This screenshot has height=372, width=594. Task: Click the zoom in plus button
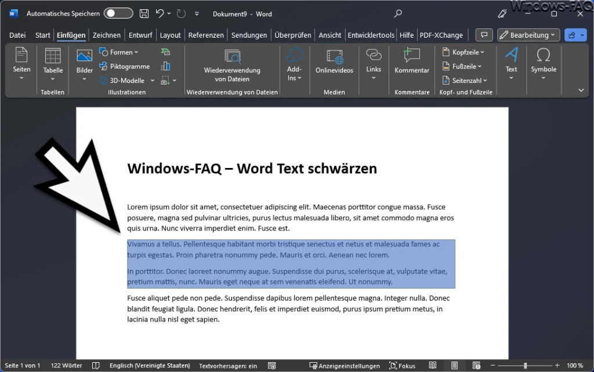tap(557, 366)
